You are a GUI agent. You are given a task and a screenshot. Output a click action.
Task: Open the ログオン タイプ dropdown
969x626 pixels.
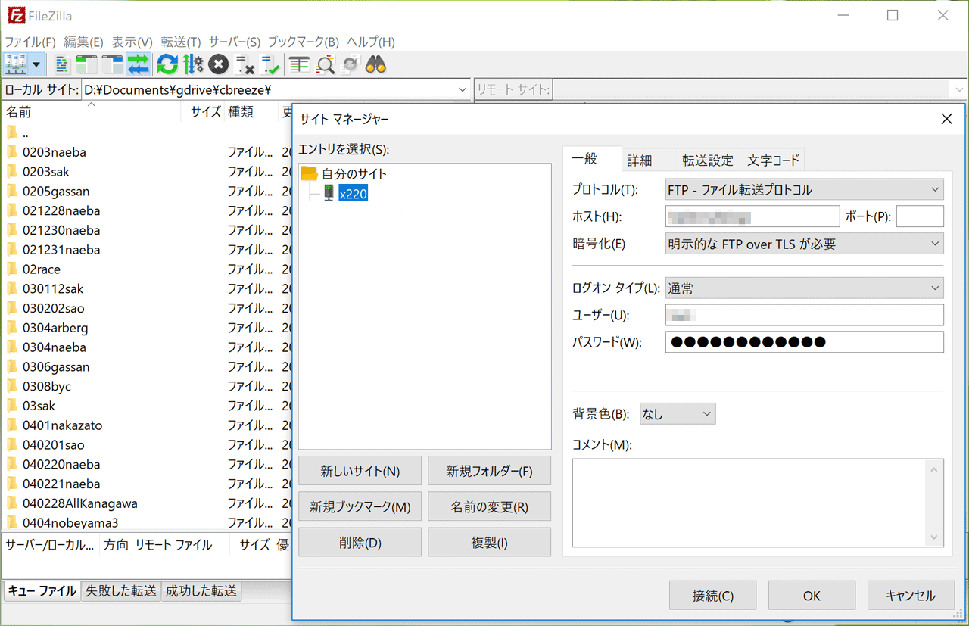pyautogui.click(x=804, y=288)
